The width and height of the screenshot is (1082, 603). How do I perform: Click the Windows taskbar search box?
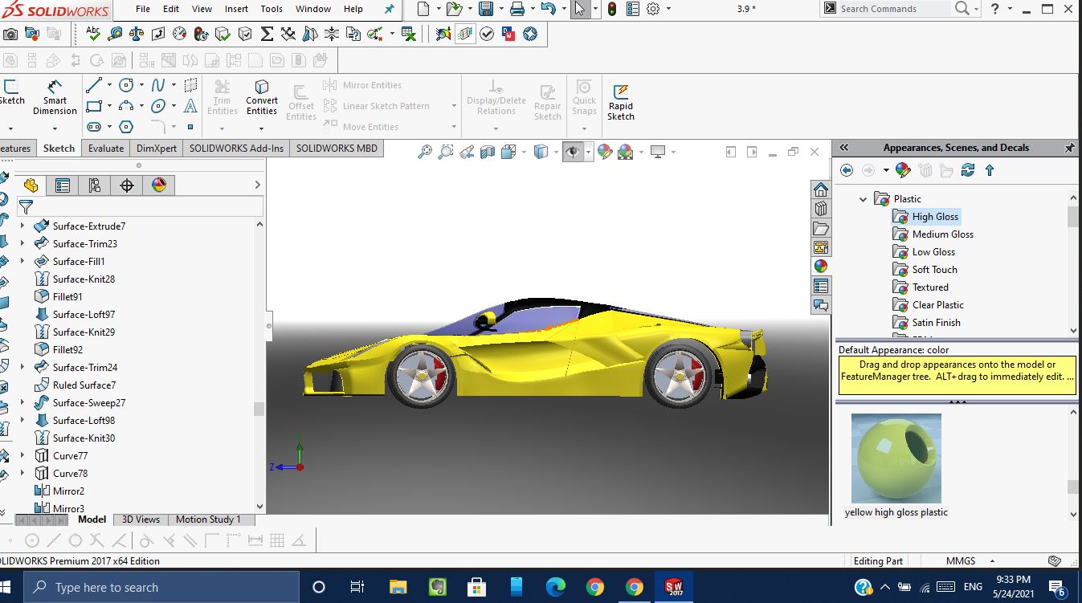click(161, 588)
